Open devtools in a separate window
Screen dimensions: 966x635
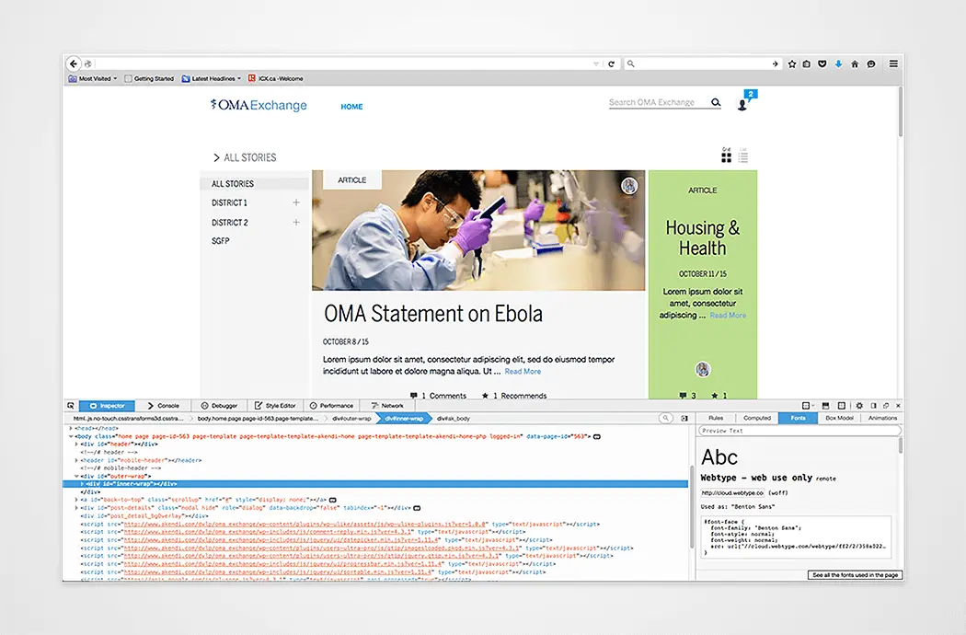tap(886, 406)
